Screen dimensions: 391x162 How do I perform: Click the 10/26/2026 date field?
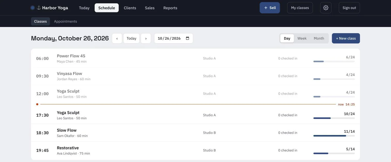(x=174, y=38)
